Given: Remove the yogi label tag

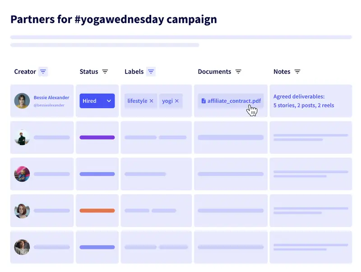Looking at the screenshot, I should (x=177, y=101).
